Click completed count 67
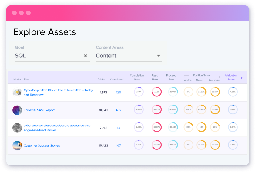This screenshot has width=256, height=173. [x=118, y=128]
